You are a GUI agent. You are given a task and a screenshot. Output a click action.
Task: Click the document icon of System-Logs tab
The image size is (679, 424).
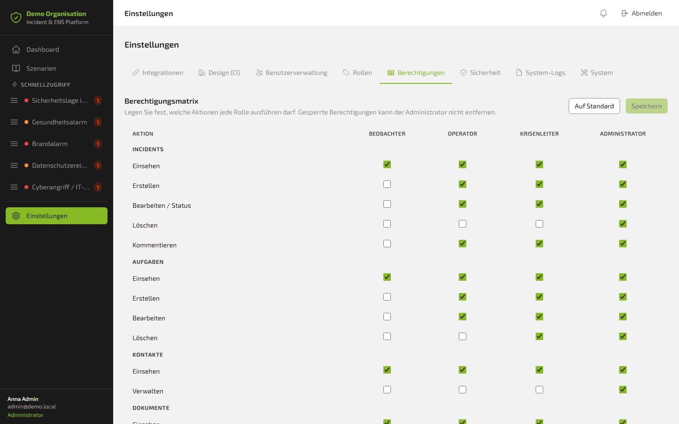click(x=519, y=73)
